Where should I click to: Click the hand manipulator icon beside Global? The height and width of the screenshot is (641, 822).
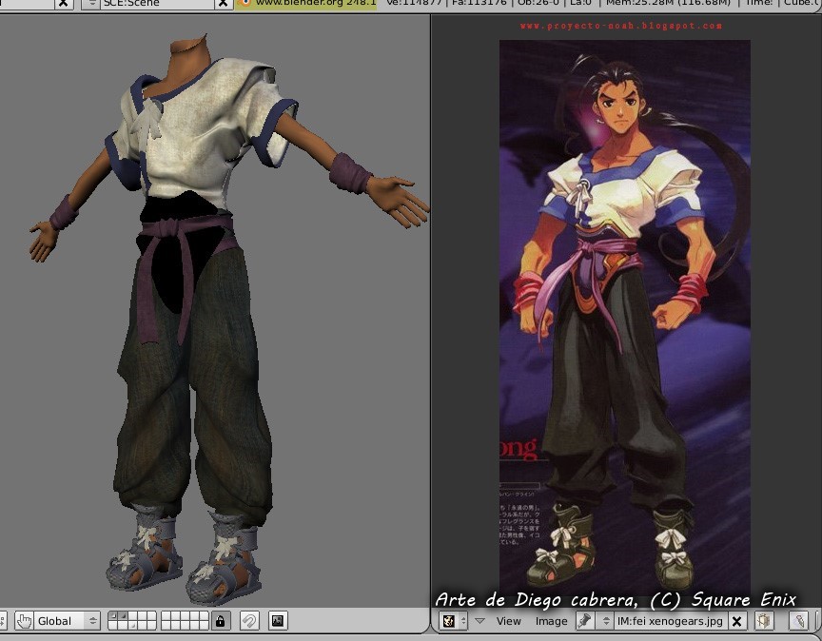[24, 621]
